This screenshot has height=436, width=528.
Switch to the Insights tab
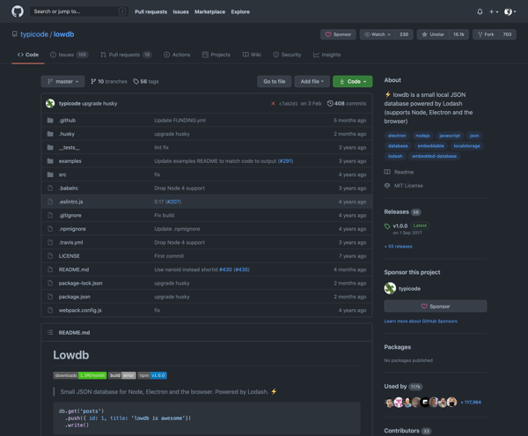[x=326, y=55]
